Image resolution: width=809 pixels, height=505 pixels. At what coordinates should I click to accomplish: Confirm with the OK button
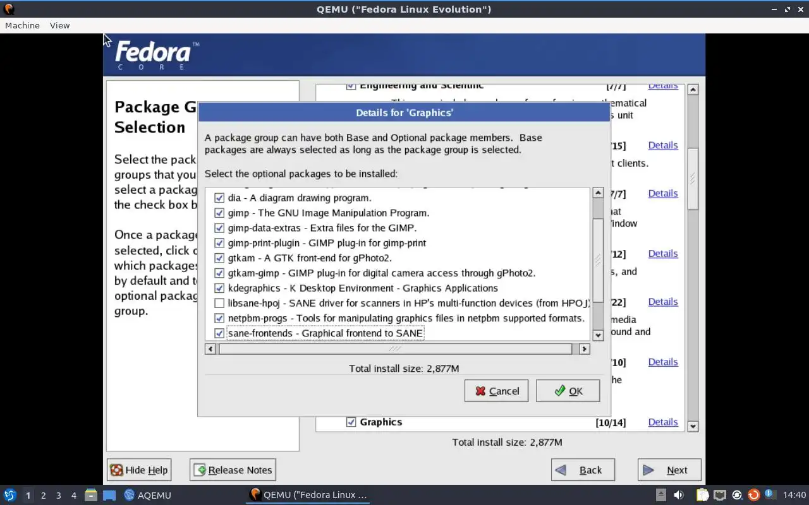pos(568,391)
